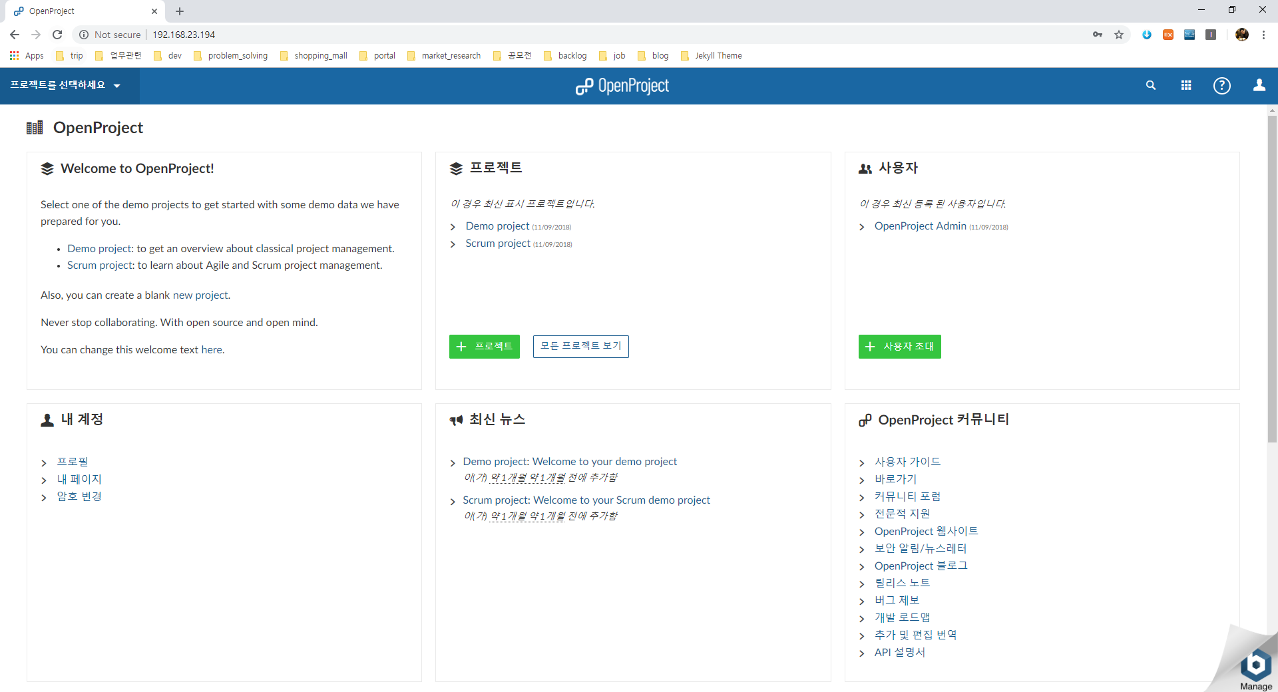1278x692 pixels.
Task: Open 바로가기 community link
Action: (896, 479)
